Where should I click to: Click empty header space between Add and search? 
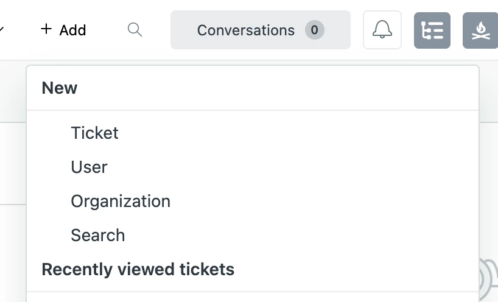107,30
